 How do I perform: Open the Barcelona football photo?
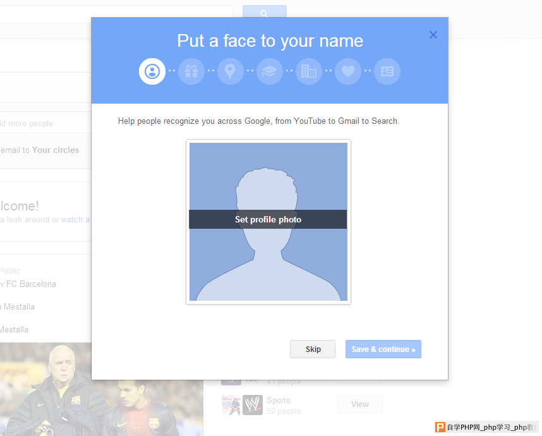pos(101,389)
